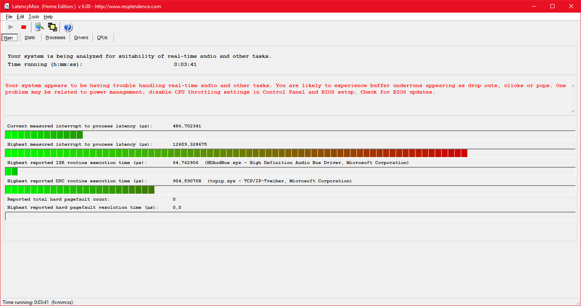Click the LatencyMon app icon in title bar
The image size is (581, 306).
click(7, 6)
